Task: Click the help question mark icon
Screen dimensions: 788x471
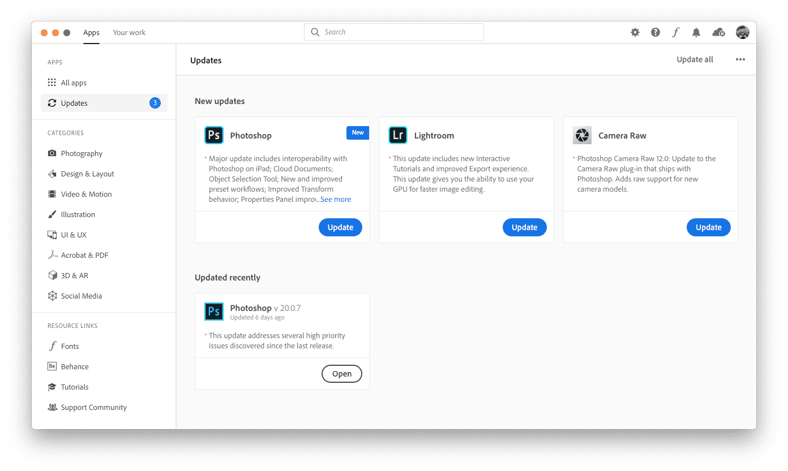Action: tap(656, 32)
